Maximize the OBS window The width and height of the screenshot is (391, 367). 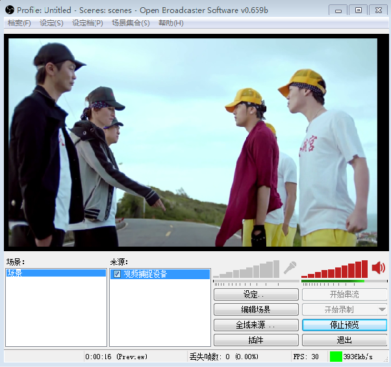pos(359,10)
